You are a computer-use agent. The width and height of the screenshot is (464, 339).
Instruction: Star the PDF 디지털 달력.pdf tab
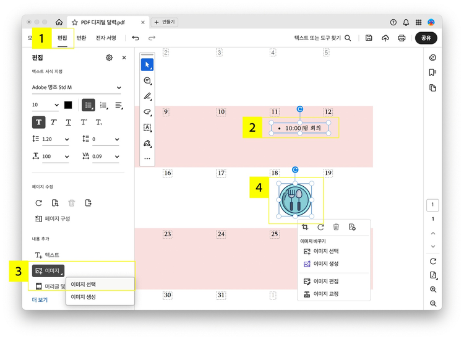tap(75, 22)
